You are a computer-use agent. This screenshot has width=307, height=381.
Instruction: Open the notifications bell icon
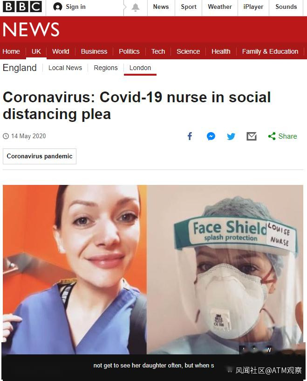tap(135, 7)
